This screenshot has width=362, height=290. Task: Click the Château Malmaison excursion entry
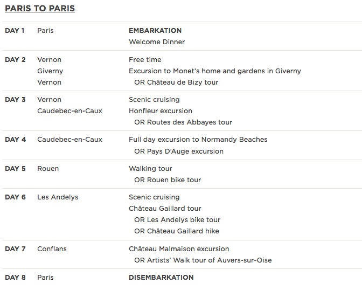pyautogui.click(x=179, y=249)
